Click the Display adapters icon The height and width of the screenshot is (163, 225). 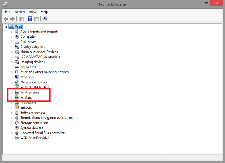(17, 47)
